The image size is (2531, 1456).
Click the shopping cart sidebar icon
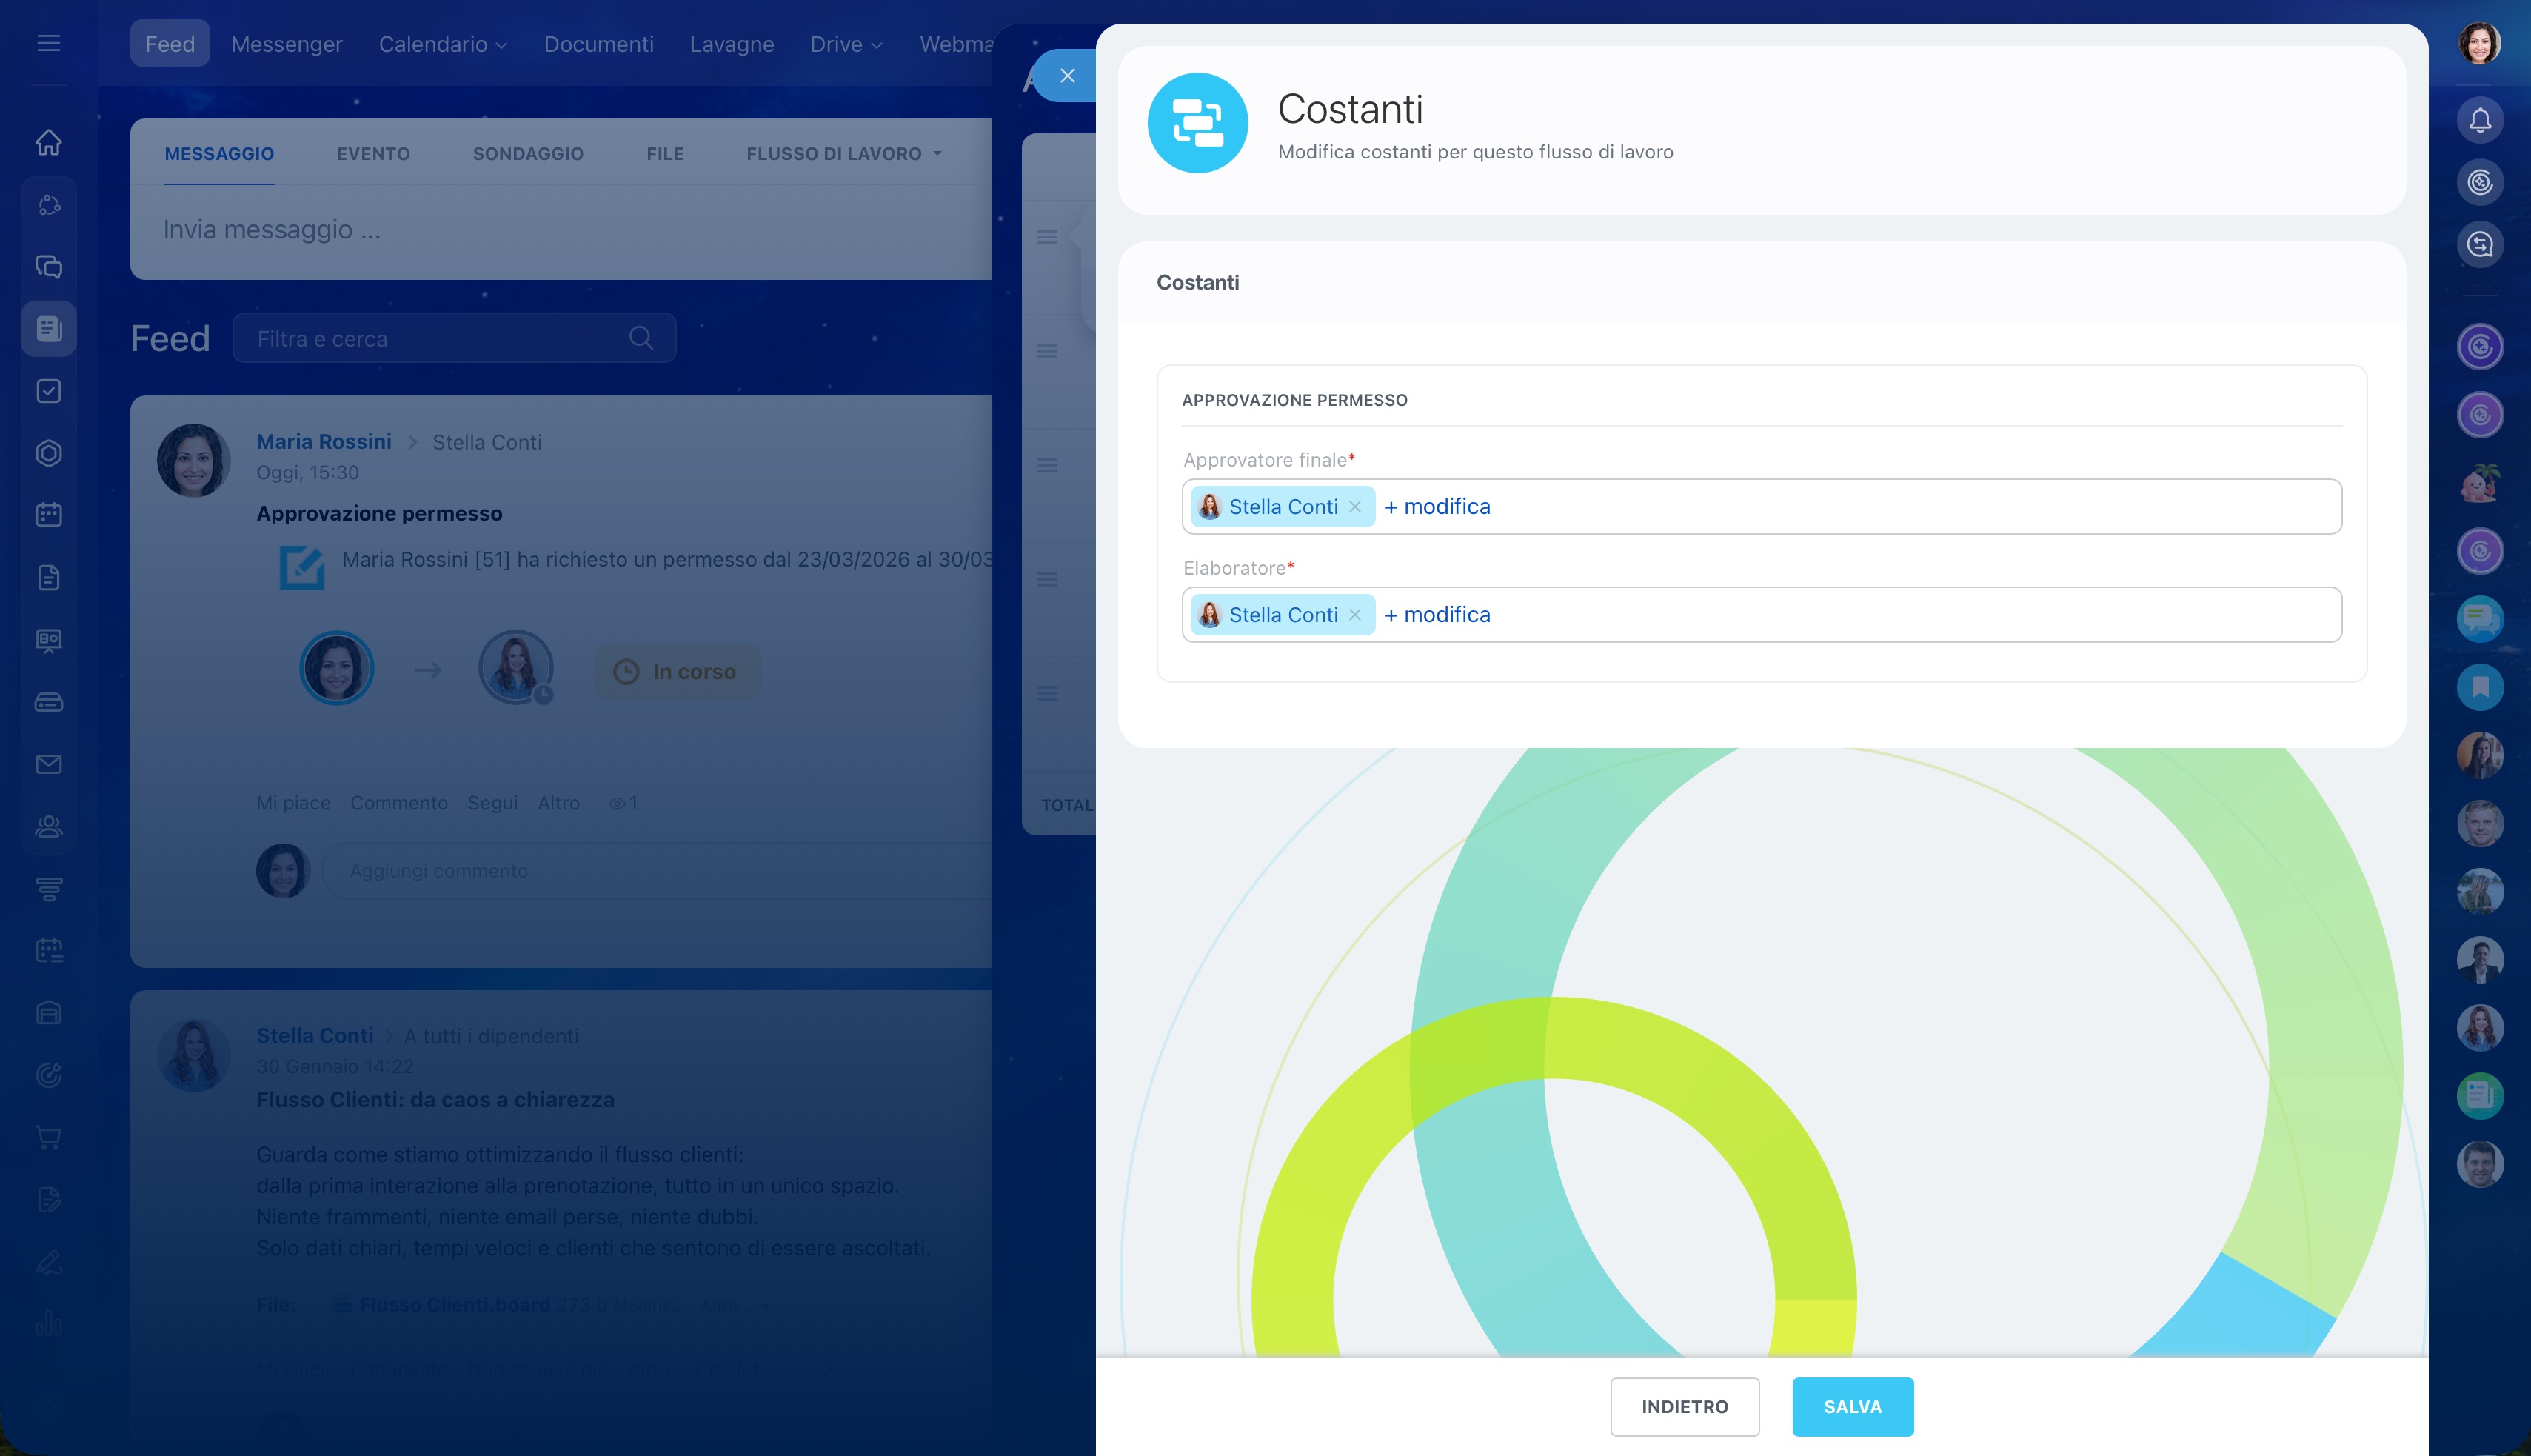point(48,1137)
